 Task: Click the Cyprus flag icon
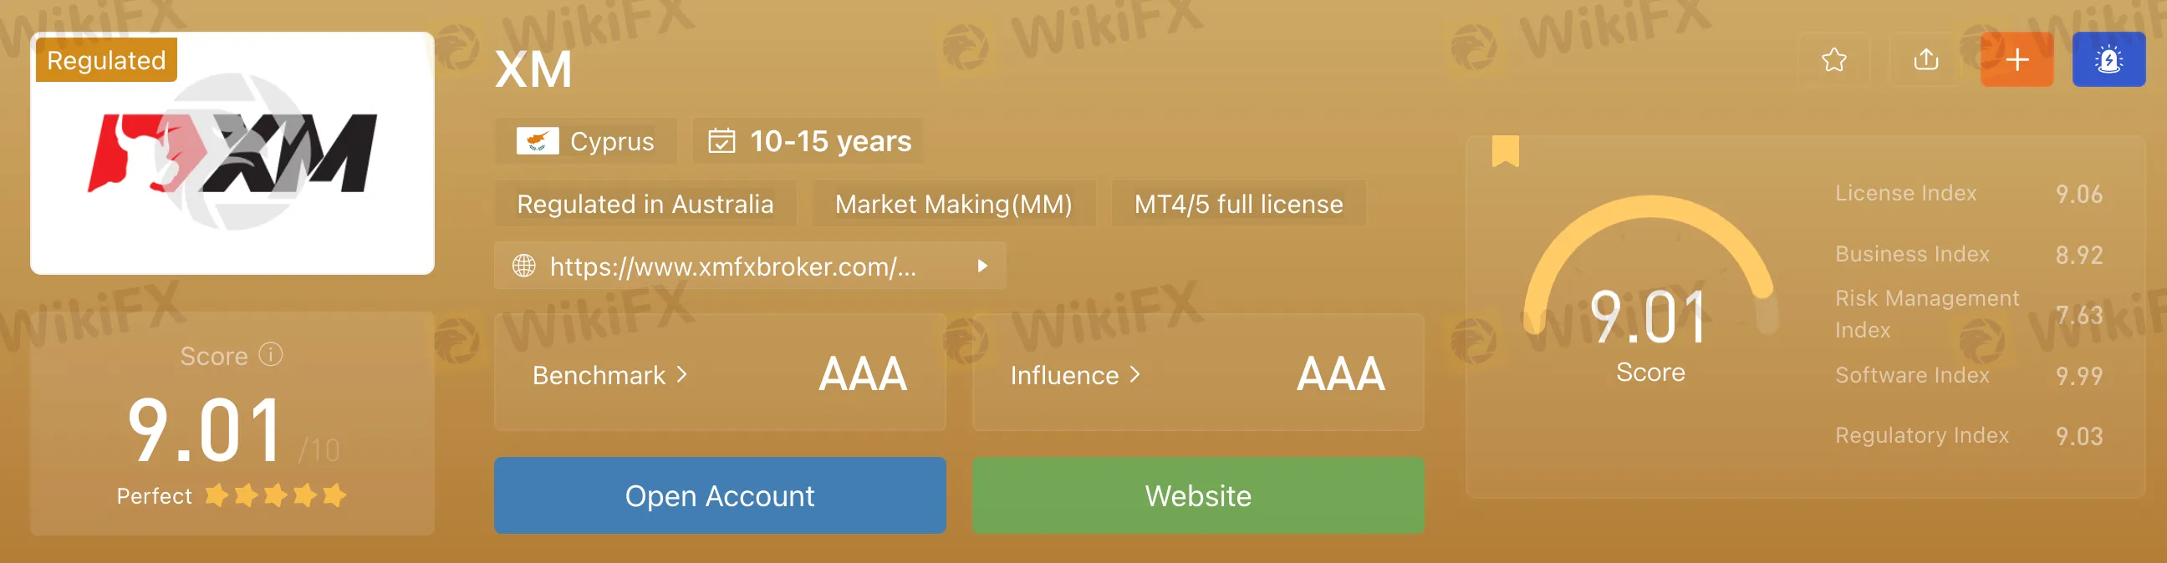point(538,141)
